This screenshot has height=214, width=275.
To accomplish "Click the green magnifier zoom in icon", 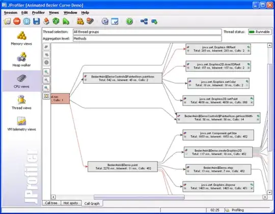I will [x=46, y=72].
